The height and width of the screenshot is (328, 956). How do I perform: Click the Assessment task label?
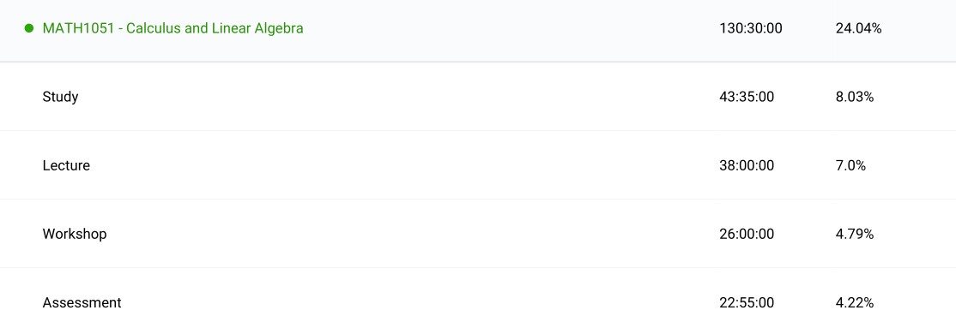click(82, 302)
